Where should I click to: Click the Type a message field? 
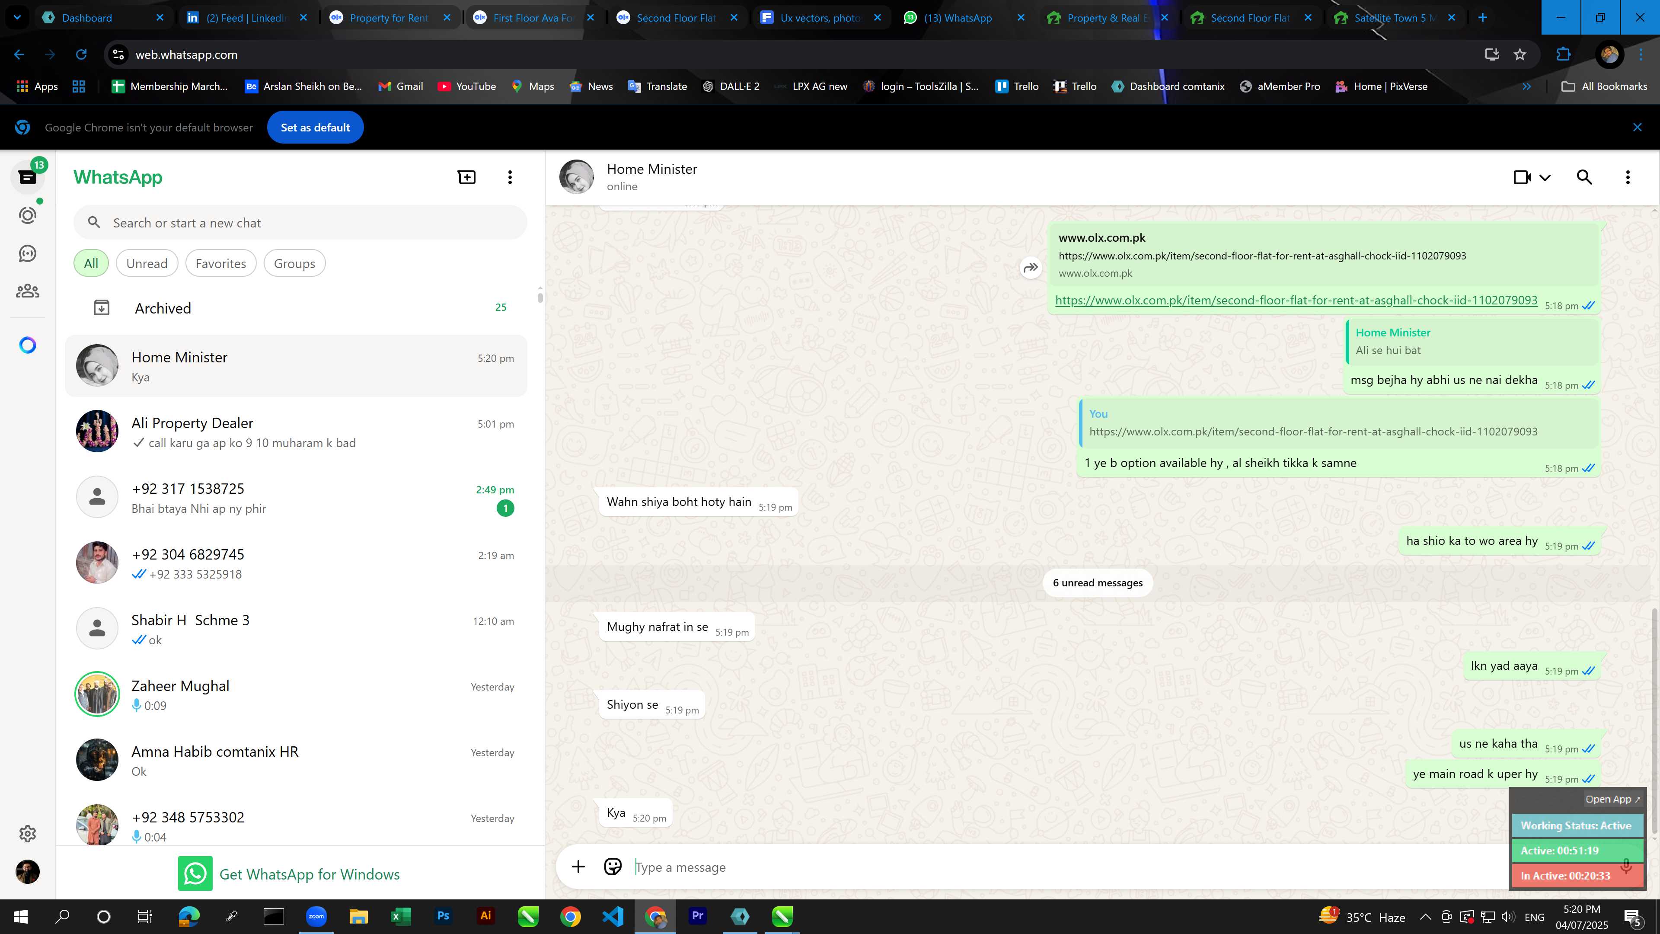click(1057, 867)
